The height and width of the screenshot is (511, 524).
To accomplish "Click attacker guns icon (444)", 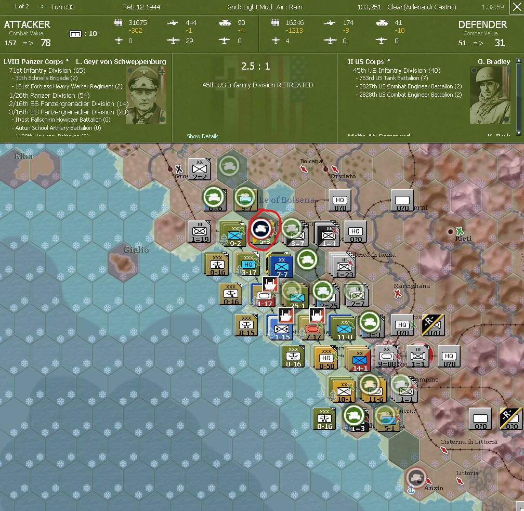I will point(173,23).
